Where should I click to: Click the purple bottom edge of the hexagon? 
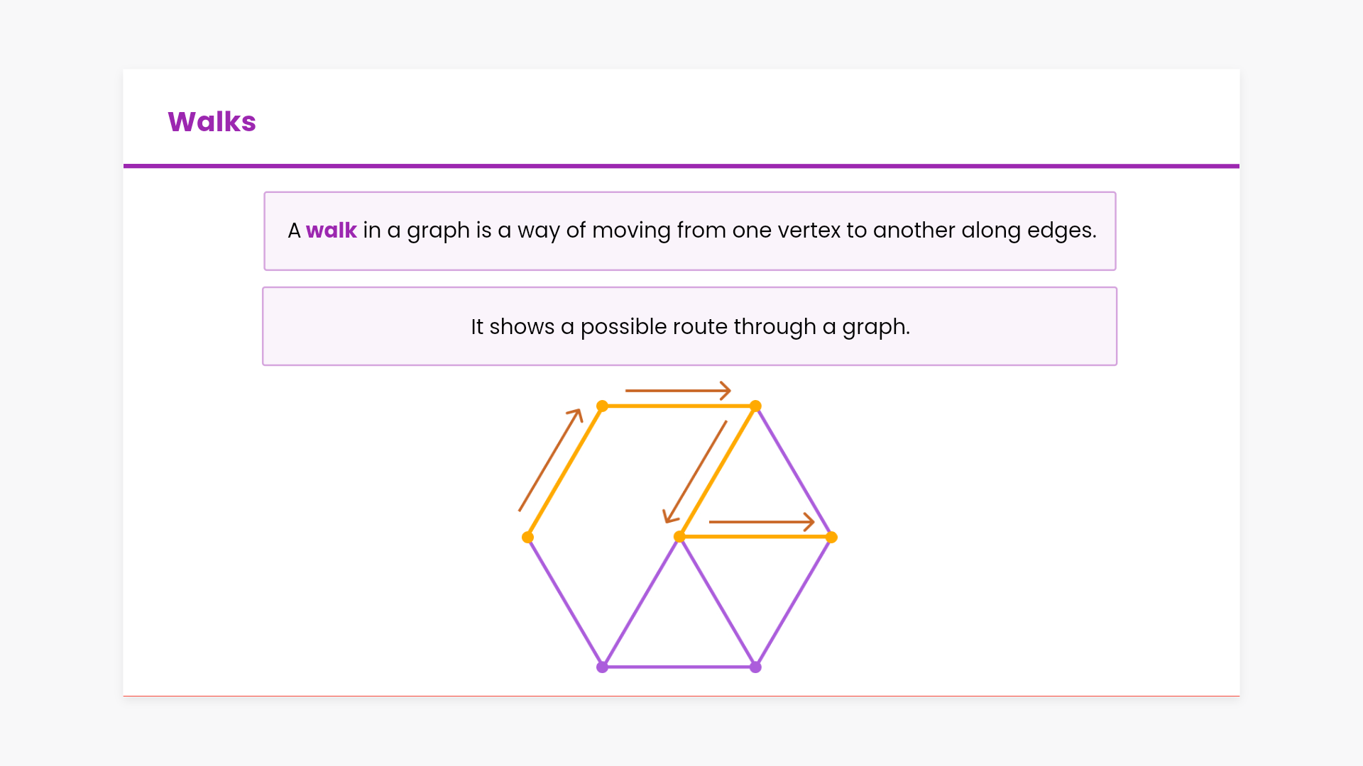click(679, 667)
